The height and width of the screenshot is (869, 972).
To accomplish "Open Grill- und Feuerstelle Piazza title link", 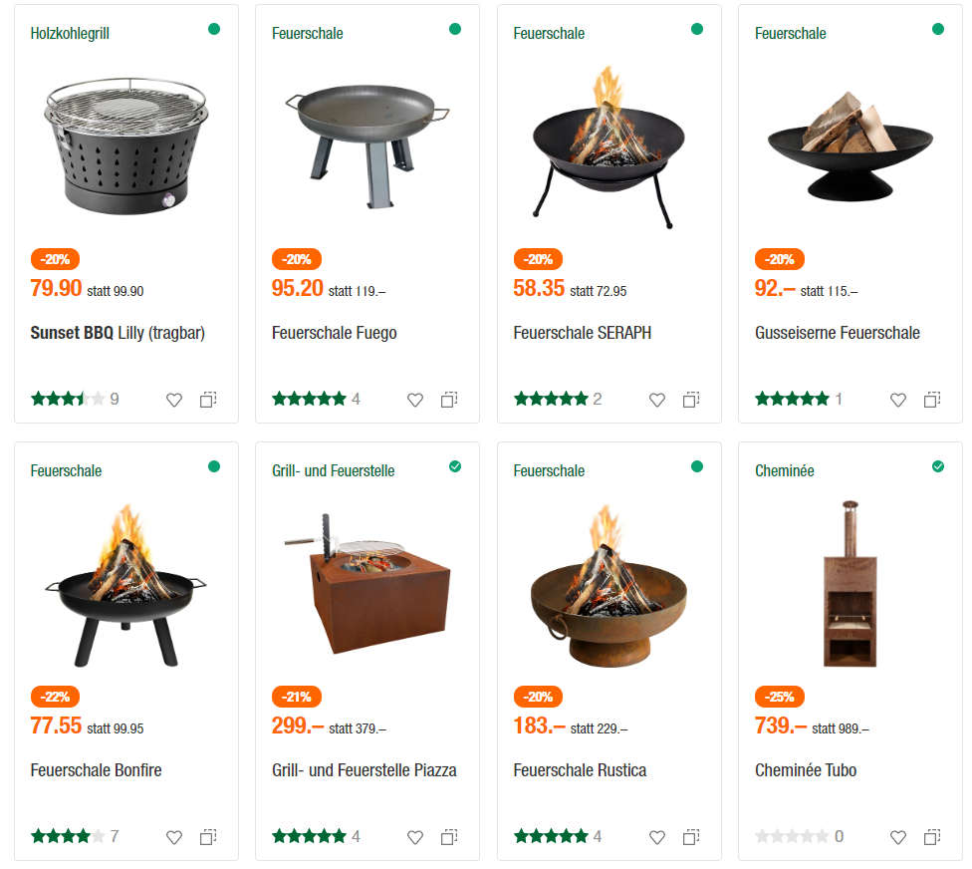I will click(364, 770).
